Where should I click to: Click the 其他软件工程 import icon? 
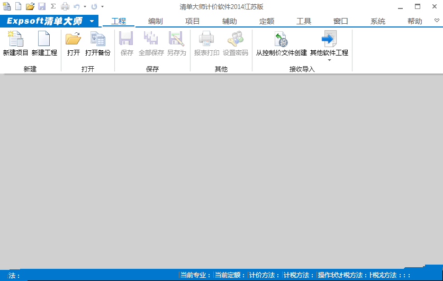(x=329, y=39)
